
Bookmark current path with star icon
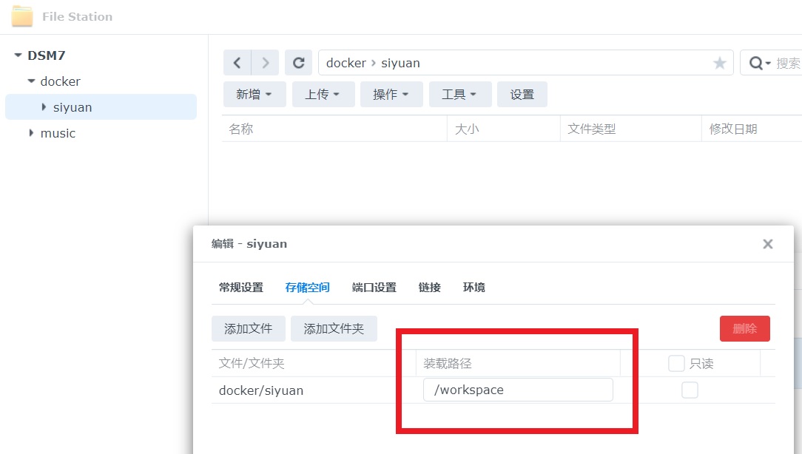[x=719, y=64]
